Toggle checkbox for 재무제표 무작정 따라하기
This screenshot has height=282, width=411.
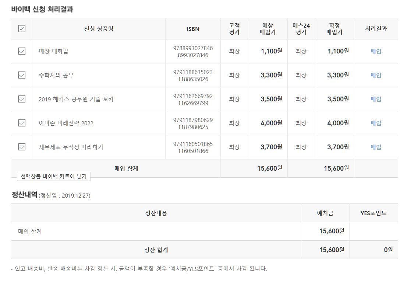(x=22, y=147)
